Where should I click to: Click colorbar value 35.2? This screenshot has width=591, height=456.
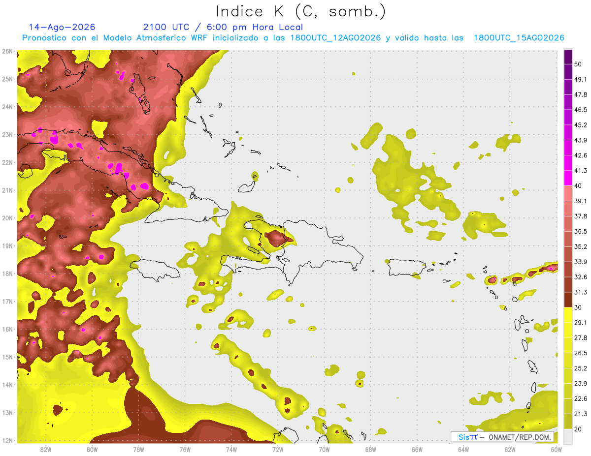pyautogui.click(x=580, y=246)
